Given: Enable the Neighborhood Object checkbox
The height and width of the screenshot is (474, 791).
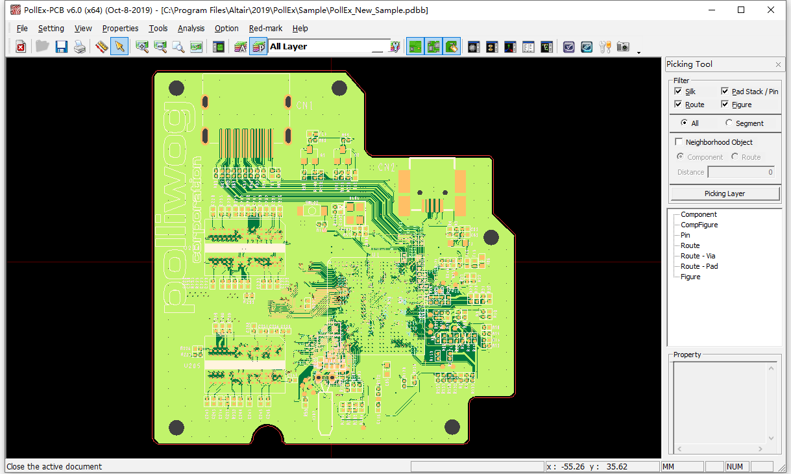Looking at the screenshot, I should pyautogui.click(x=679, y=142).
